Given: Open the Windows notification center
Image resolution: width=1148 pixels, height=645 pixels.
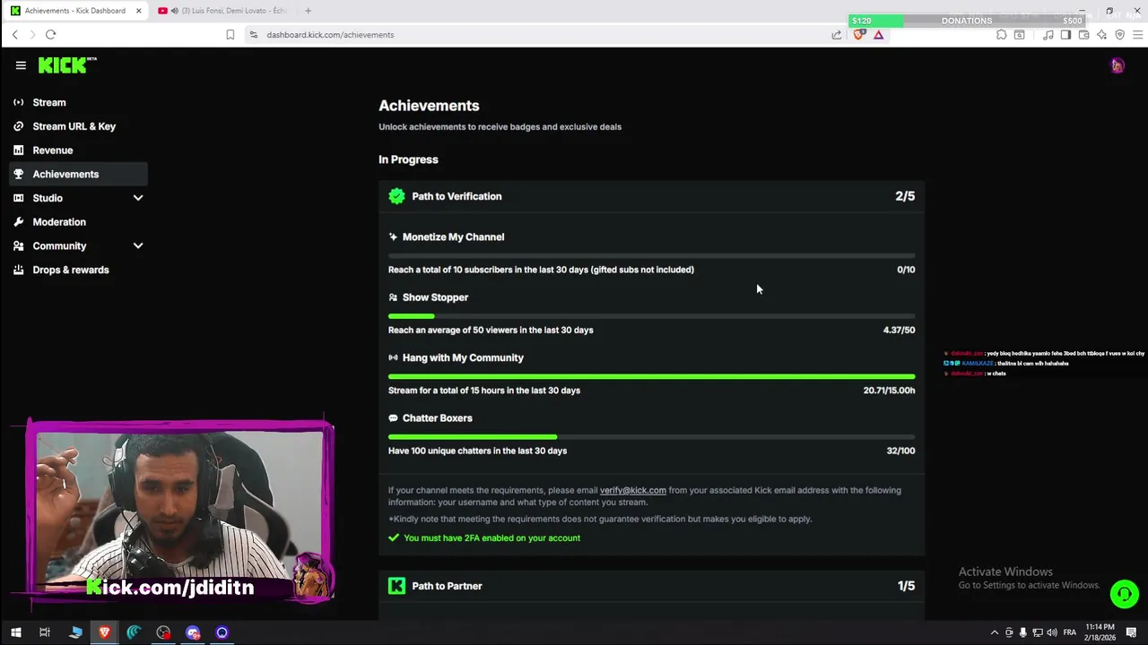Looking at the screenshot, I should pyautogui.click(x=1132, y=632).
